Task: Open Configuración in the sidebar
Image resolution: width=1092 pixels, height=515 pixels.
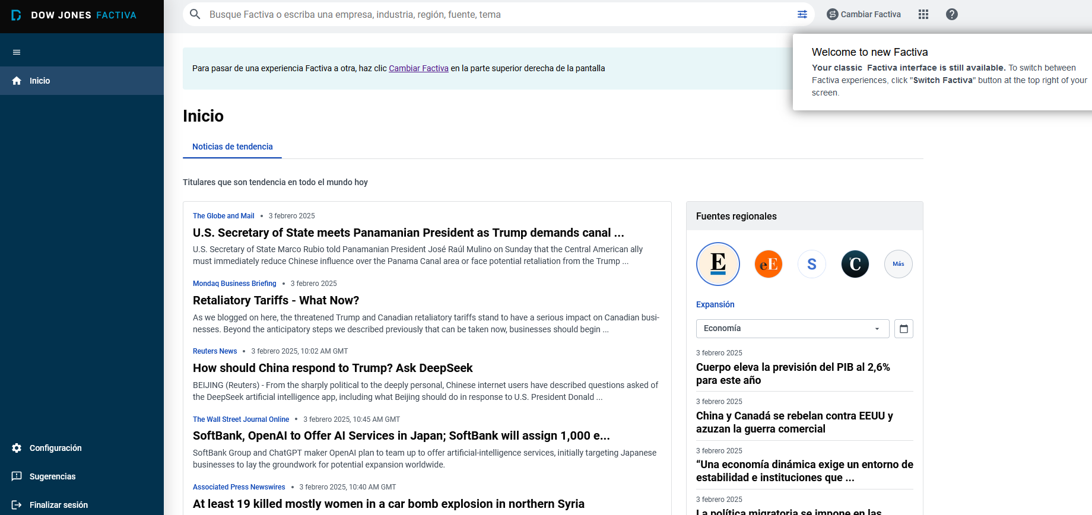Action: (x=82, y=448)
